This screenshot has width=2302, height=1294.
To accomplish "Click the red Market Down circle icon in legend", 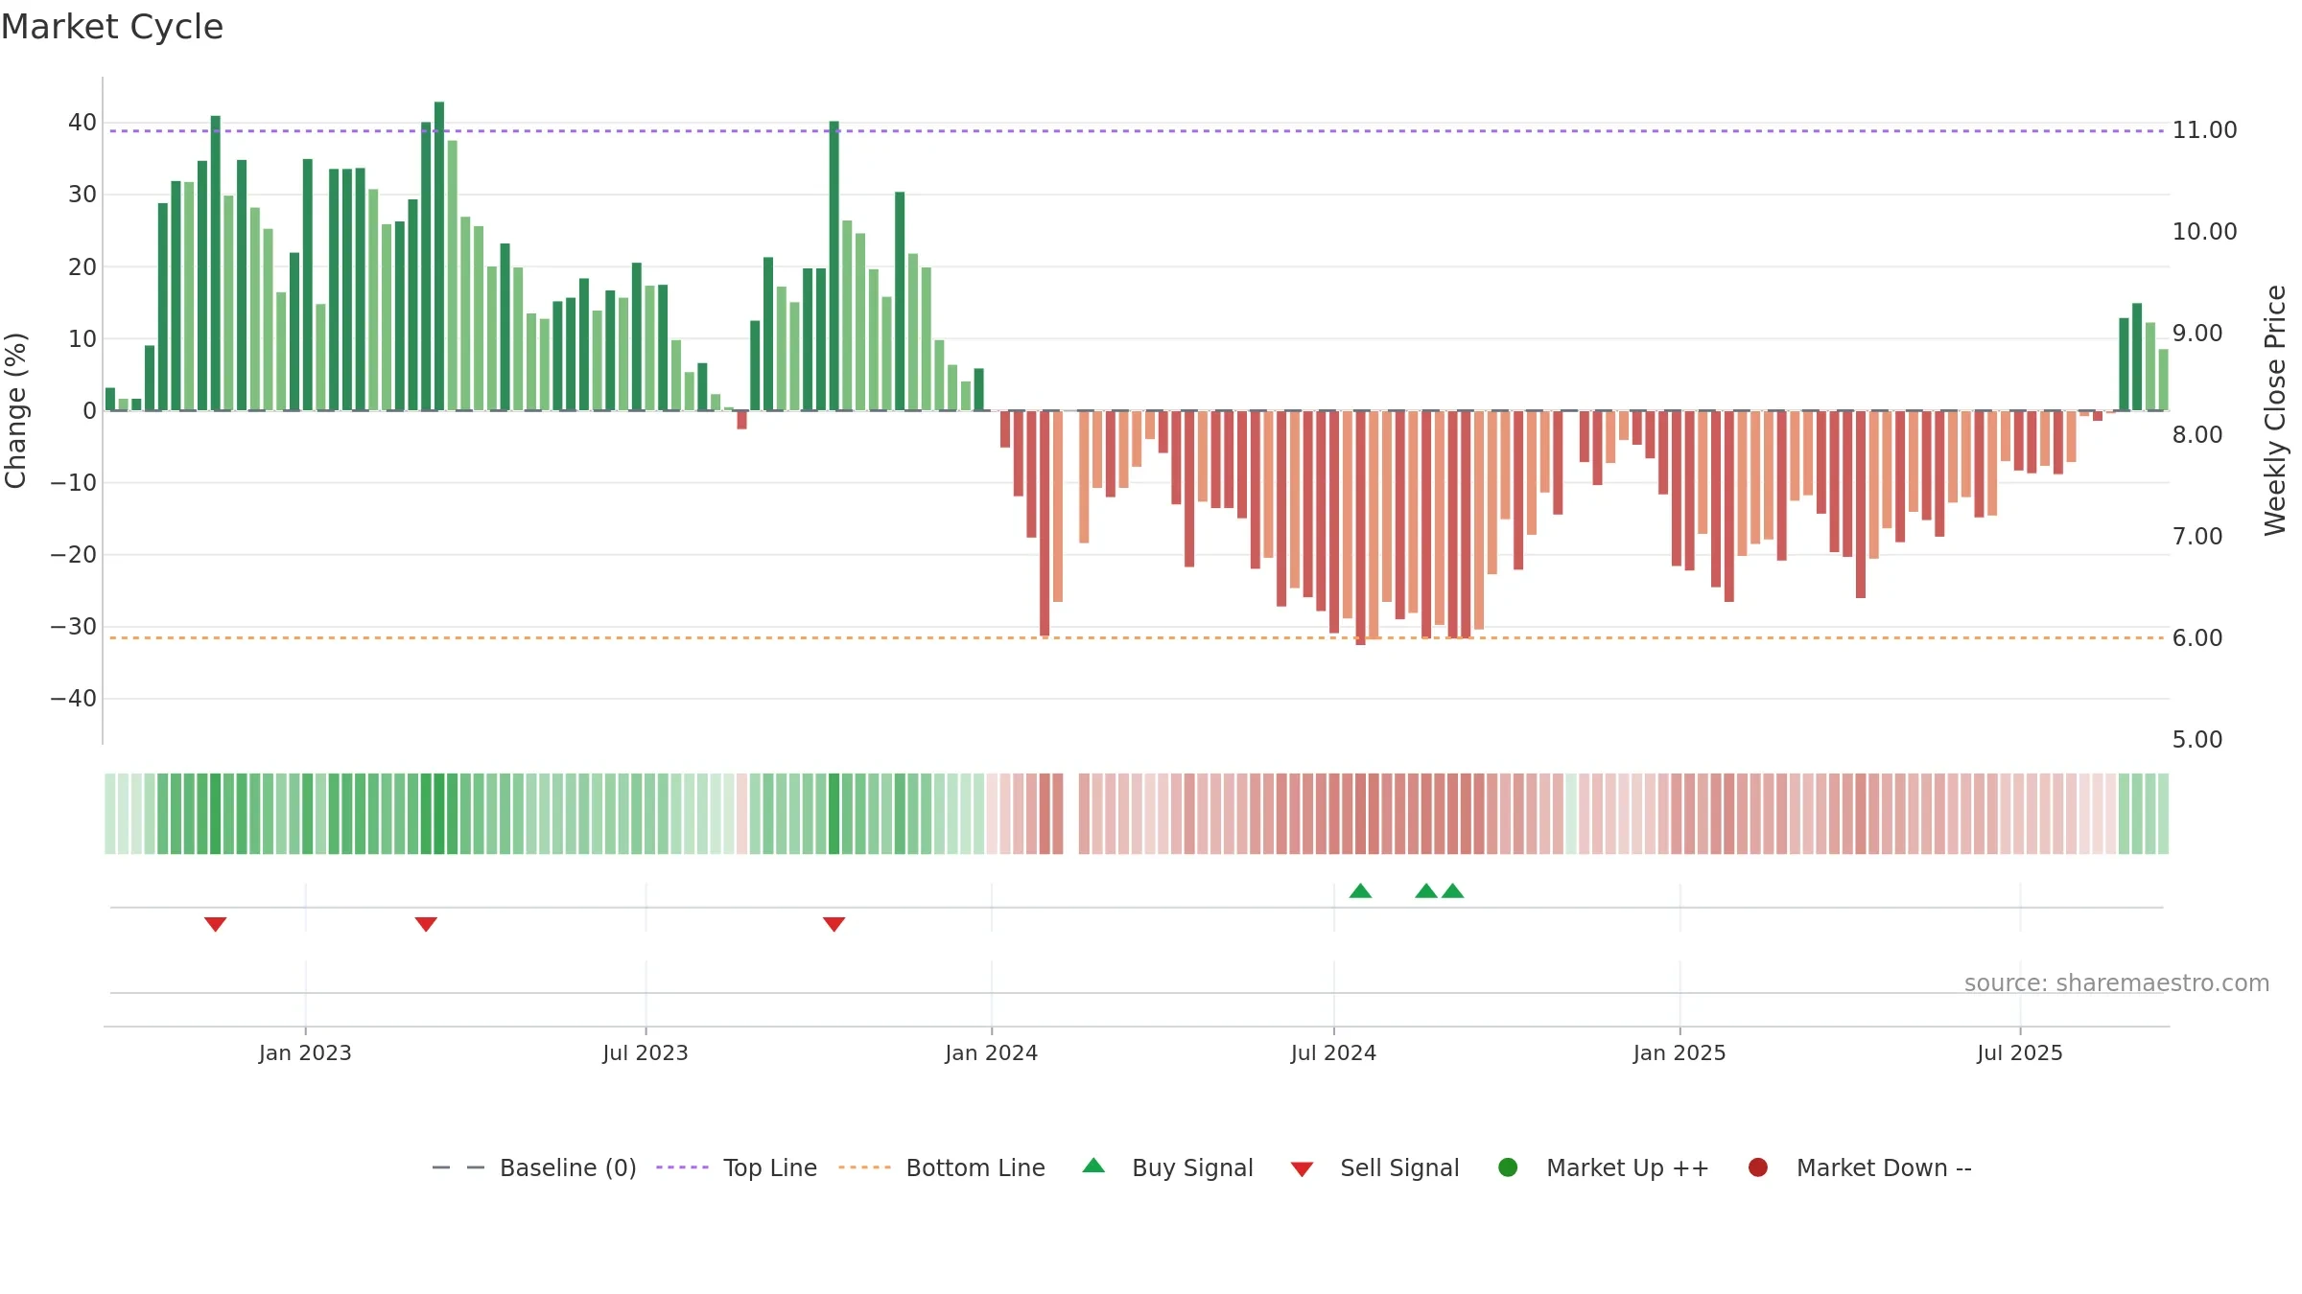I will pyautogui.click(x=1758, y=1167).
